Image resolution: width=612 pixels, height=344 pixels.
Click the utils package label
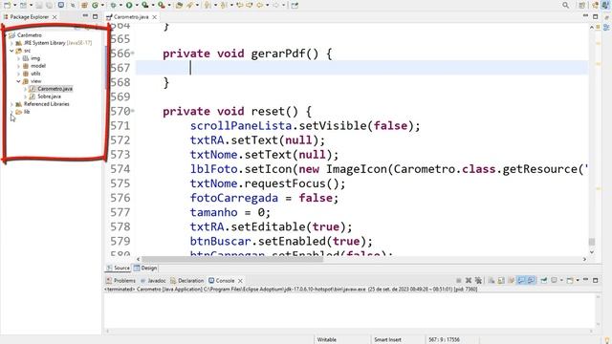pyautogui.click(x=35, y=74)
